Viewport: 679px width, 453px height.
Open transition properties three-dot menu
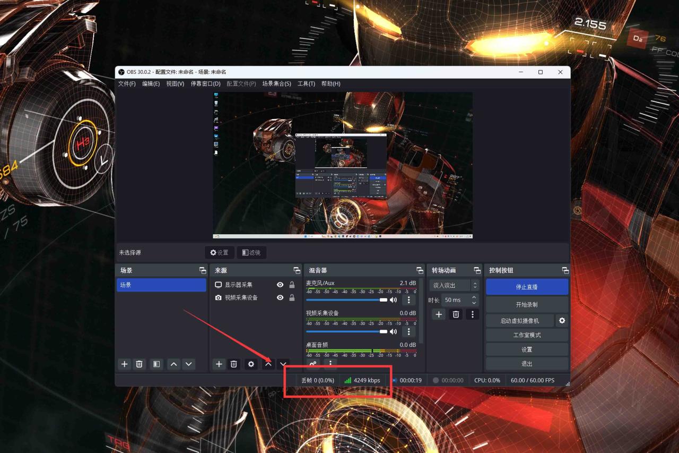473,314
